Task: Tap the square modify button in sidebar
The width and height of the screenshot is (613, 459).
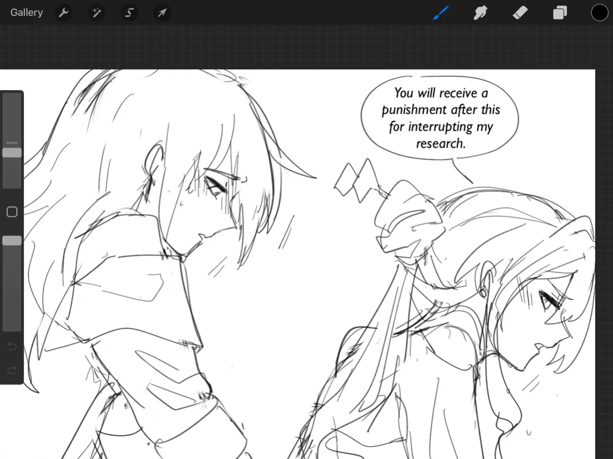Action: [x=12, y=212]
